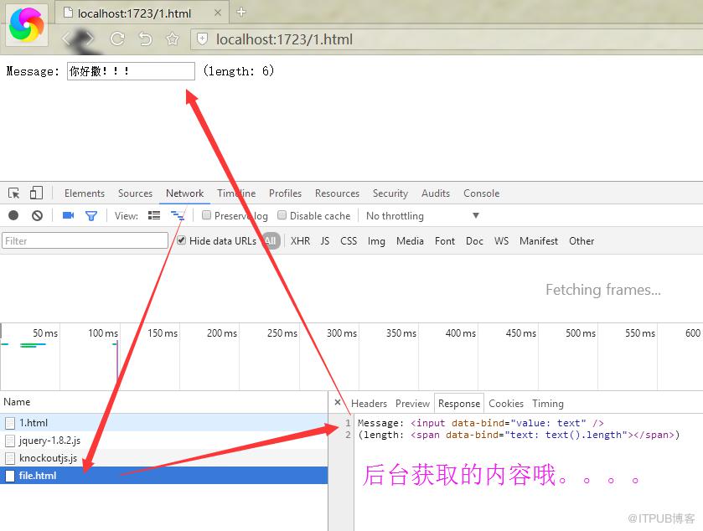The height and width of the screenshot is (531, 703).
Task: Toggle device toolbar icon in DevTools
Action: 36,193
